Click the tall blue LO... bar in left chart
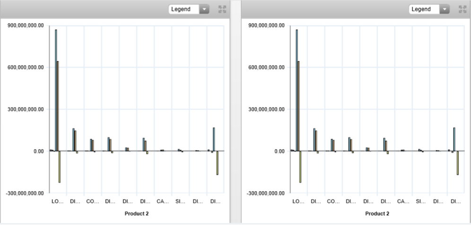The width and height of the screenshot is (471, 225). pyautogui.click(x=56, y=90)
